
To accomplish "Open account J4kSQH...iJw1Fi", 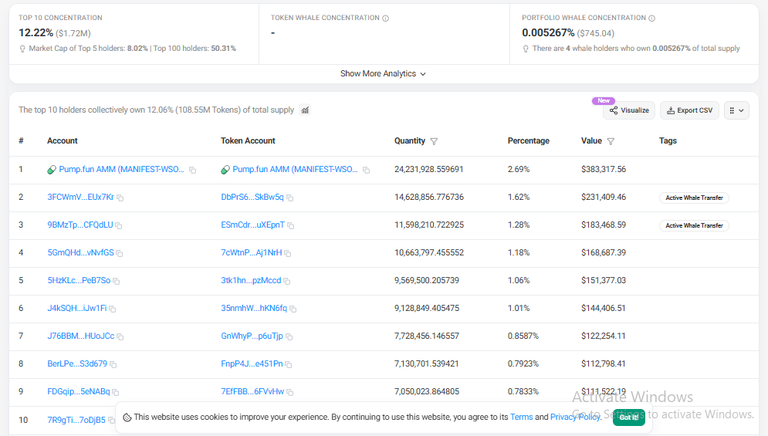I will [x=77, y=308].
